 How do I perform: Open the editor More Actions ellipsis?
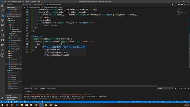coord(188,5)
